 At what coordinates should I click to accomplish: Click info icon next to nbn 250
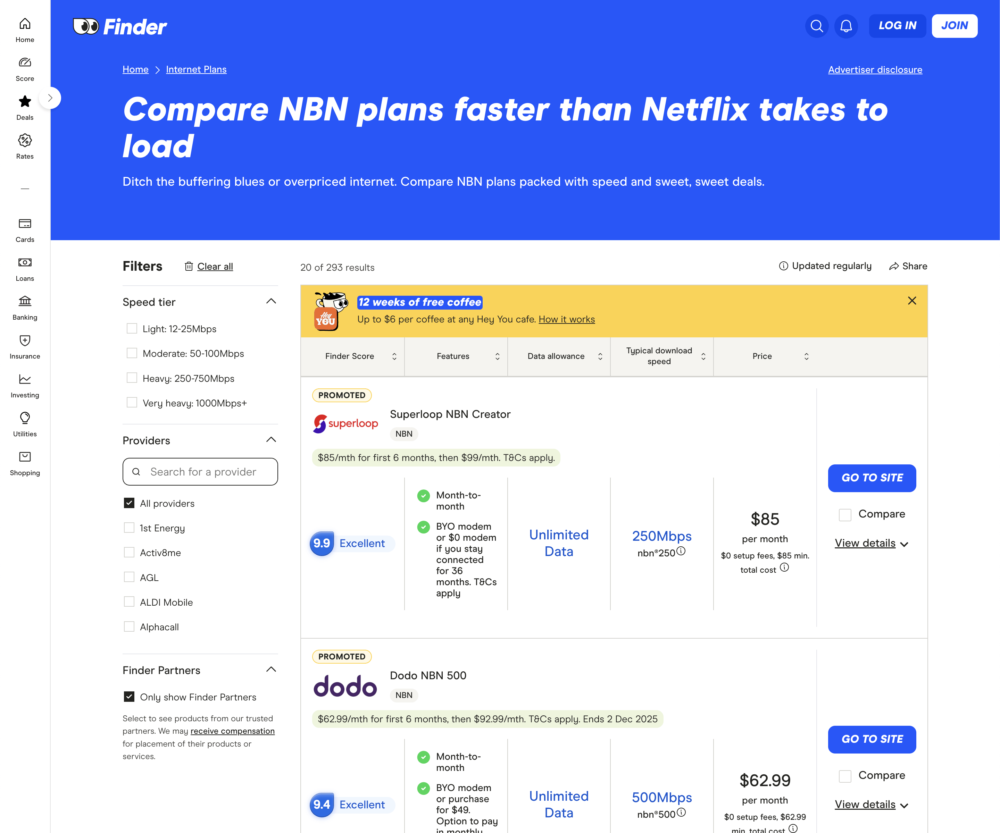682,551
